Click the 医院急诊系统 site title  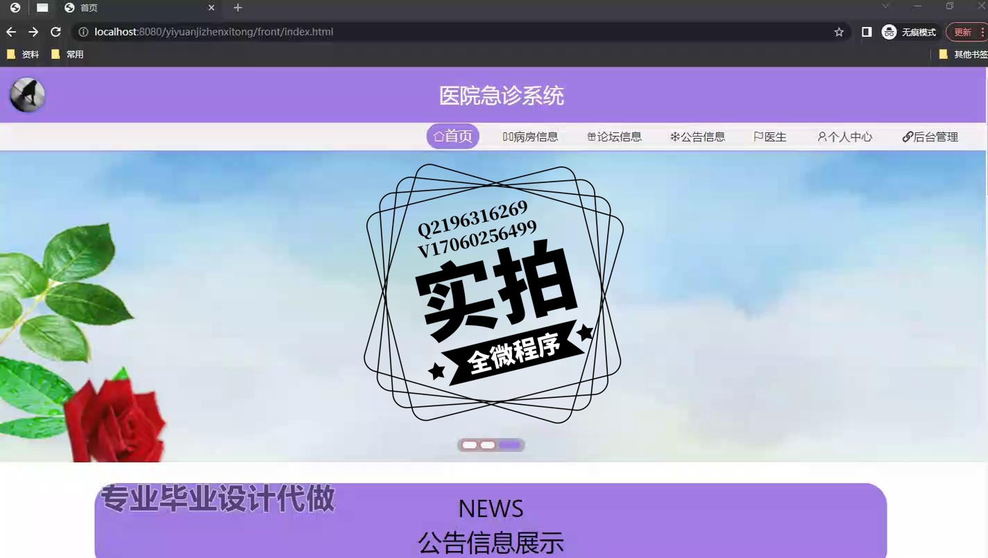[502, 96]
